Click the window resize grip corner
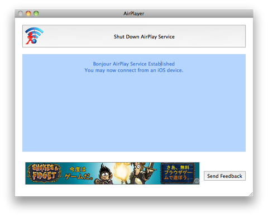Viewport: 268px width, 217px height. coord(251,194)
